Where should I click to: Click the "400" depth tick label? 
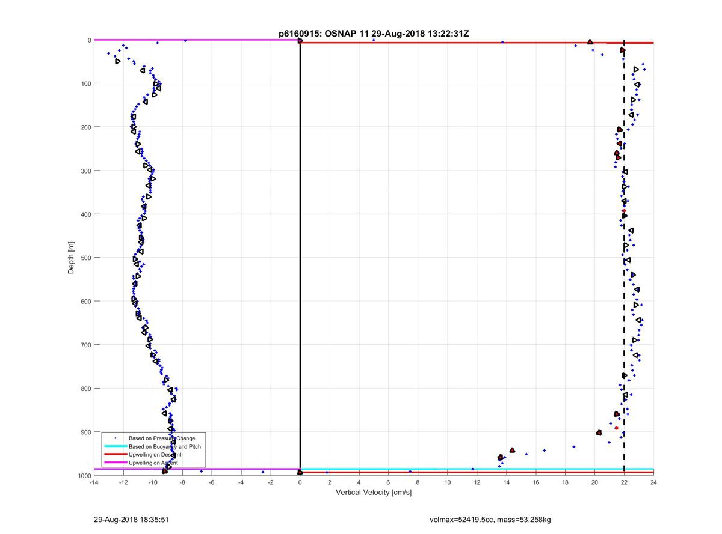pos(85,214)
